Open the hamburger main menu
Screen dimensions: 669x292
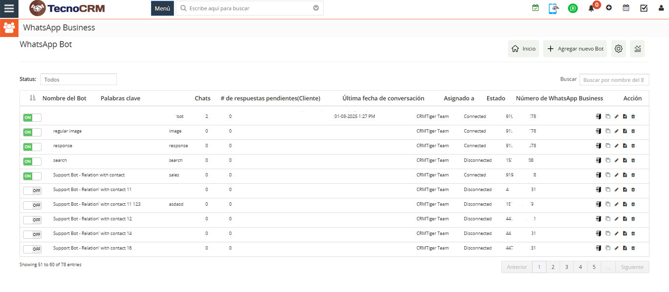pos(9,9)
